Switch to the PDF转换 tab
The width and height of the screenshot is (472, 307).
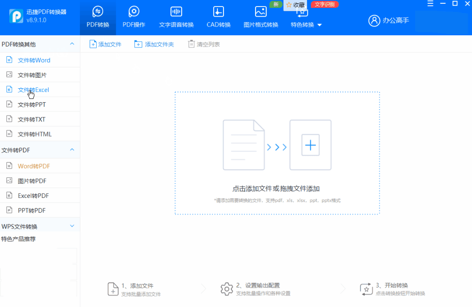pos(98,18)
